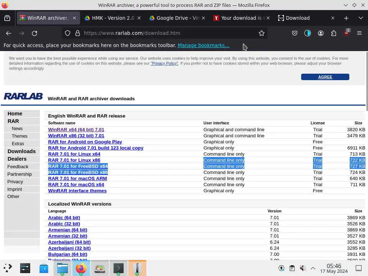Viewport: 368px width, 276px height.
Task: Click the Firefox taskbar icon
Action: coord(81,268)
